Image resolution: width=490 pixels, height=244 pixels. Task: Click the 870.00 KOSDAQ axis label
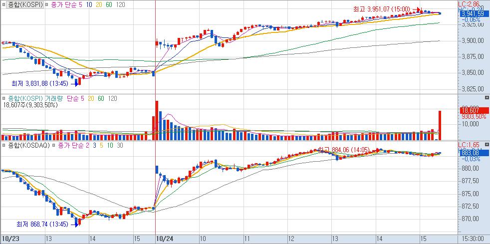click(x=471, y=220)
